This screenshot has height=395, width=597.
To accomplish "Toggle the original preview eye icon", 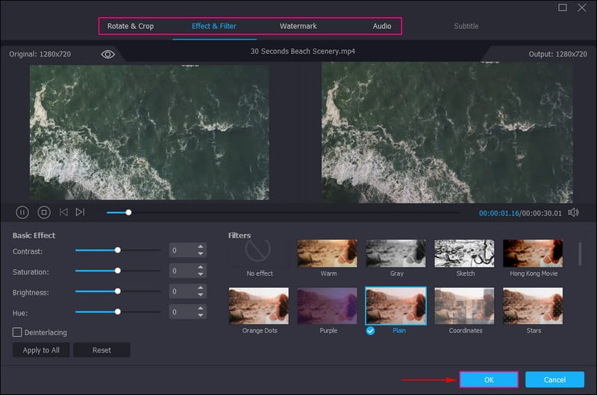I will [108, 54].
